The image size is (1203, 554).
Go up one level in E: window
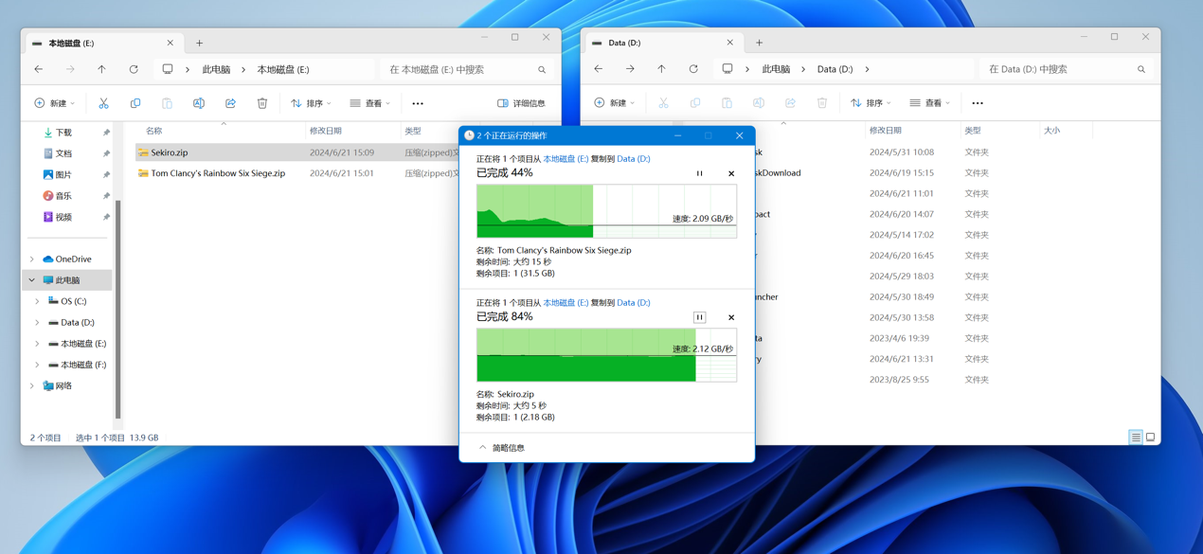[x=101, y=69]
